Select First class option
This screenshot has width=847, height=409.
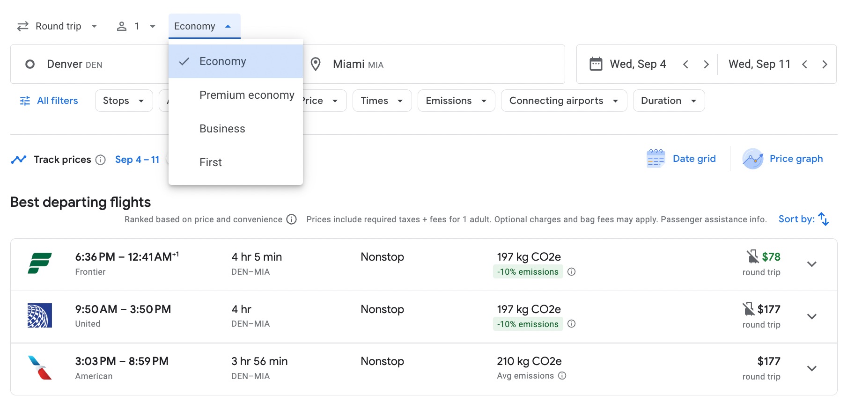[236, 162]
